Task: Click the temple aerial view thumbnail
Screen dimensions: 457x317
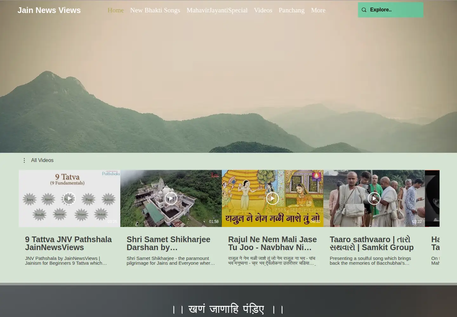Action: [x=171, y=198]
